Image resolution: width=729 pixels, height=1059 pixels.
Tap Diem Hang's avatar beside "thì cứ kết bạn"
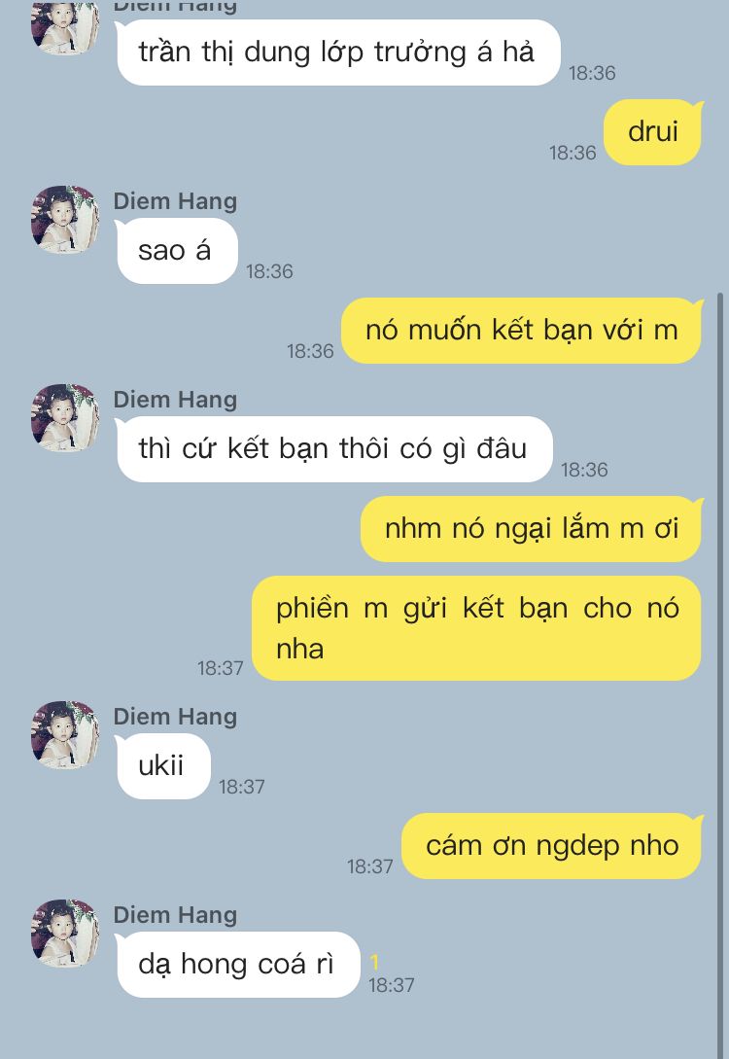click(x=65, y=418)
